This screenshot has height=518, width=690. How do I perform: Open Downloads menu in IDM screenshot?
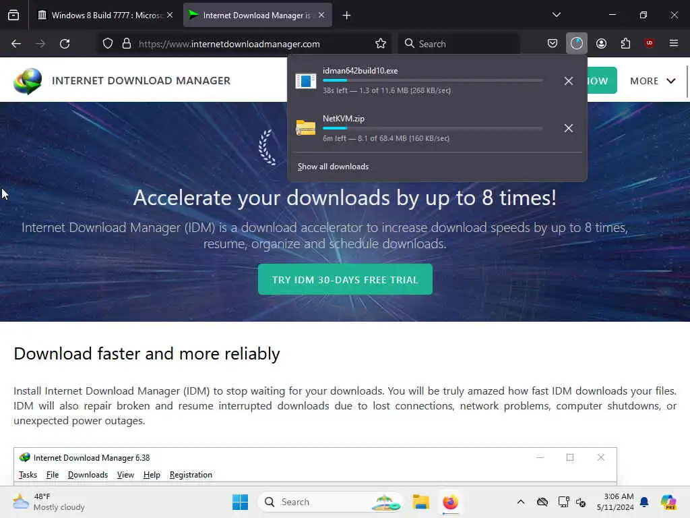pyautogui.click(x=88, y=474)
